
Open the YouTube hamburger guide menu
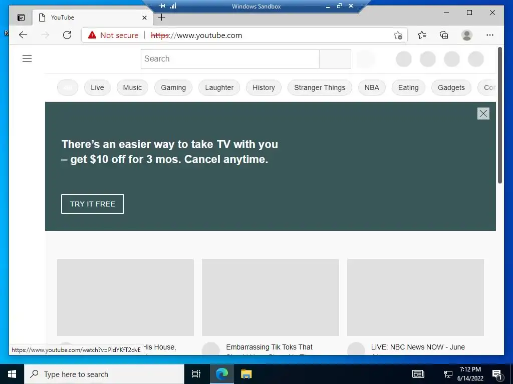click(27, 59)
